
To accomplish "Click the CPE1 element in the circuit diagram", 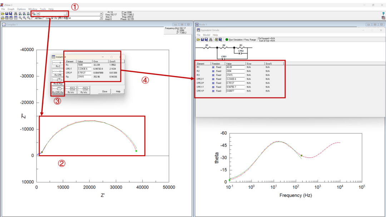I will [223, 58].
